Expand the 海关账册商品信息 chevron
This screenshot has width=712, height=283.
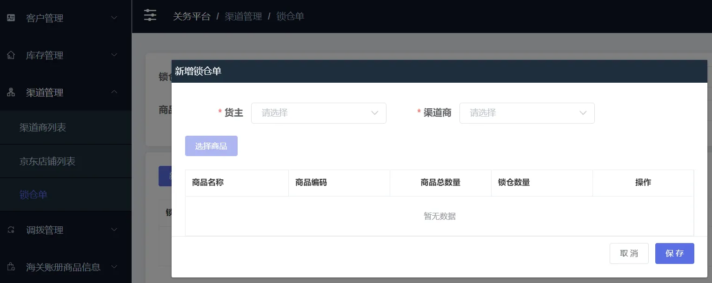point(114,267)
